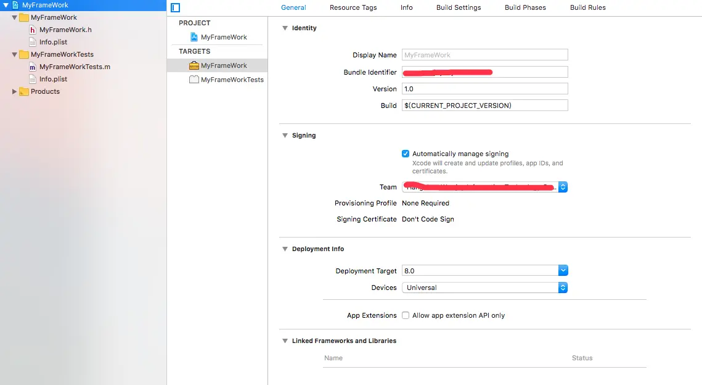Select the Products group row

83,91
